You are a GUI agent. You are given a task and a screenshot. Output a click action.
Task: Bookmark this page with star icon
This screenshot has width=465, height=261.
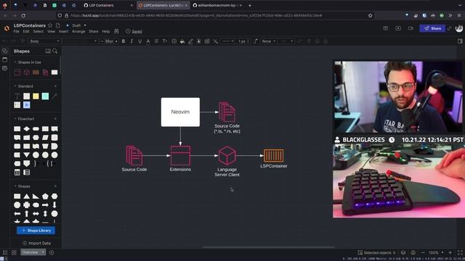click(370, 15)
